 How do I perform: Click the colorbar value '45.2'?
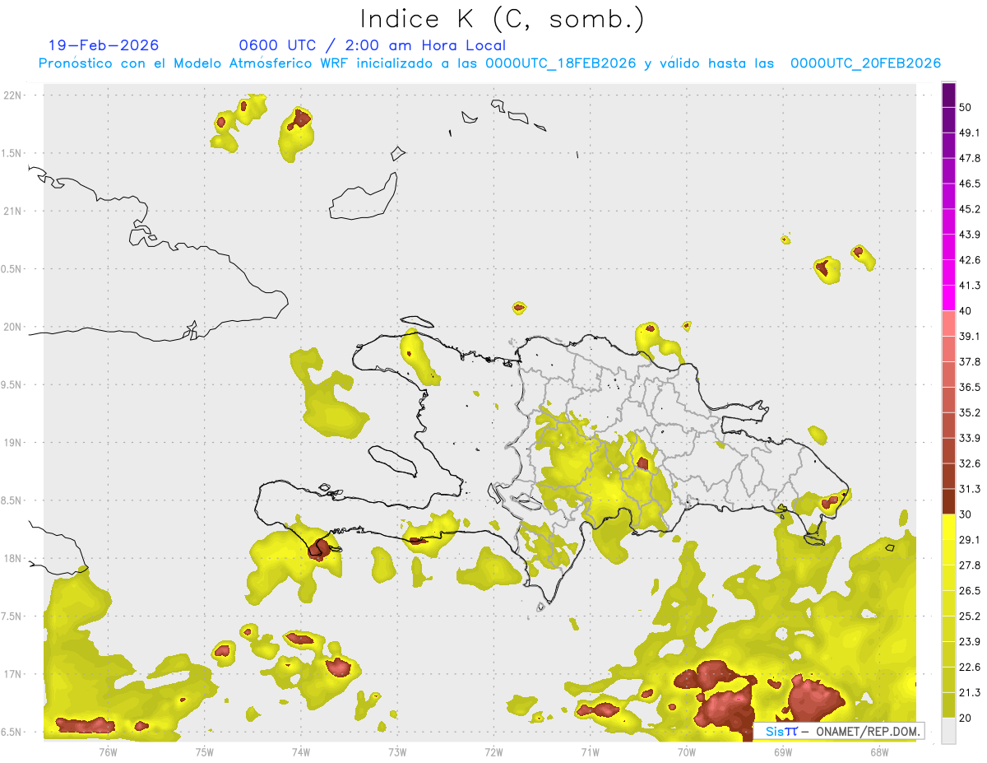[970, 209]
